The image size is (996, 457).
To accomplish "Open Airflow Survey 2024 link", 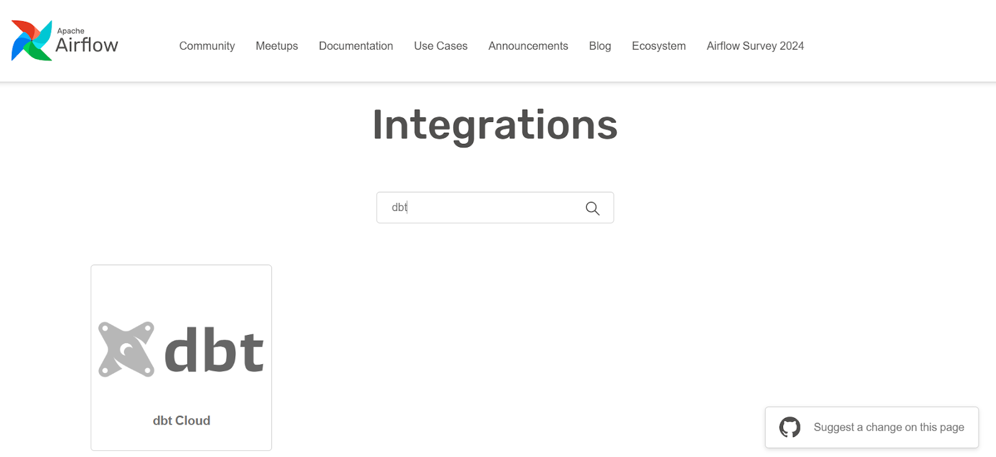I will [755, 46].
